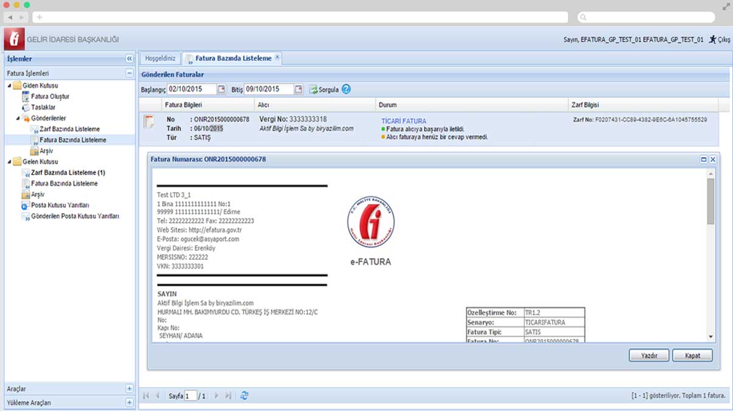Click the Fatura Oluştur document icon
Screen dimensions: 733x411
25,96
